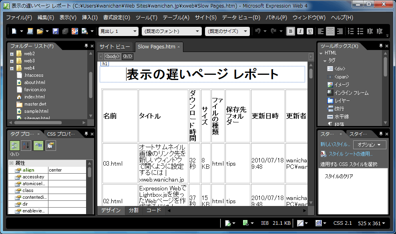396x234 pixels.
Task: Click the compatibility check status icon
Action: 228,223
